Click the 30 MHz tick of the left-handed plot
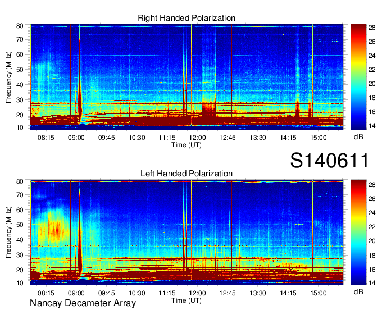 [x=20, y=255]
